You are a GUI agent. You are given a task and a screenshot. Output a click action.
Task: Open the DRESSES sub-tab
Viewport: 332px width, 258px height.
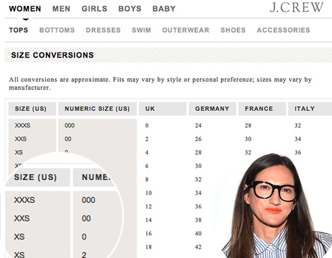(103, 30)
